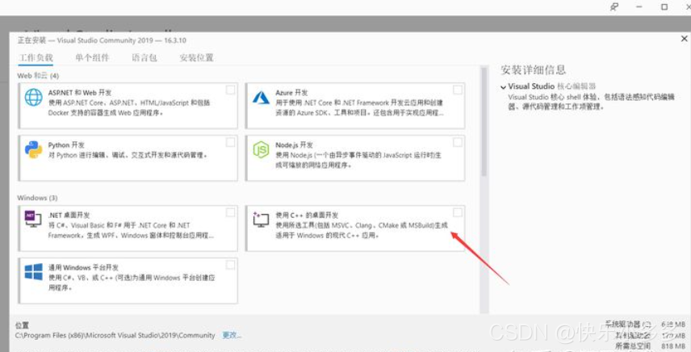Viewport: 691px width, 352px height.
Task: Click the Universal Windows Platform logo icon
Action: pos(33,272)
